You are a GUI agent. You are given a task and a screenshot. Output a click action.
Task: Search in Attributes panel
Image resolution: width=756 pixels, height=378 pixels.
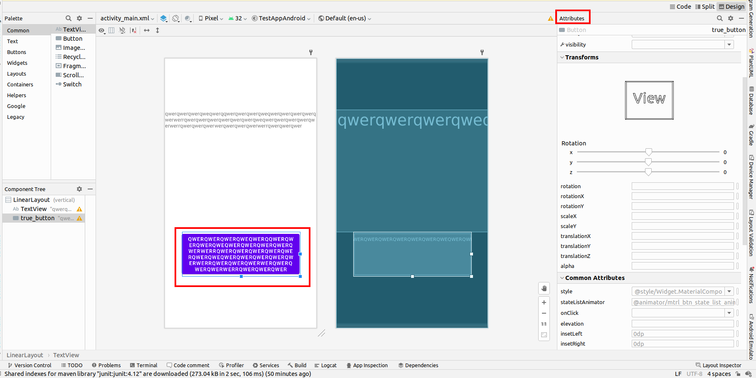click(x=720, y=18)
